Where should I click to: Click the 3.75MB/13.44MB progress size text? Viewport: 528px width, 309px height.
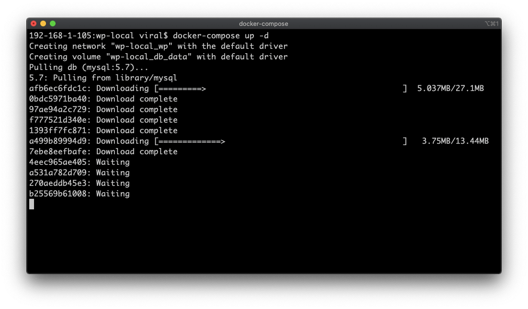[x=455, y=141]
